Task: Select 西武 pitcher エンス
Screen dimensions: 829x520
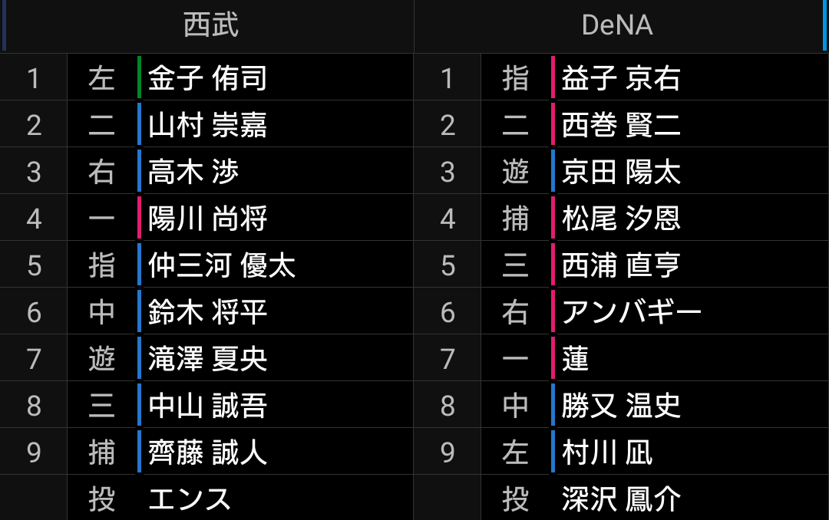Action: pyautogui.click(x=190, y=499)
